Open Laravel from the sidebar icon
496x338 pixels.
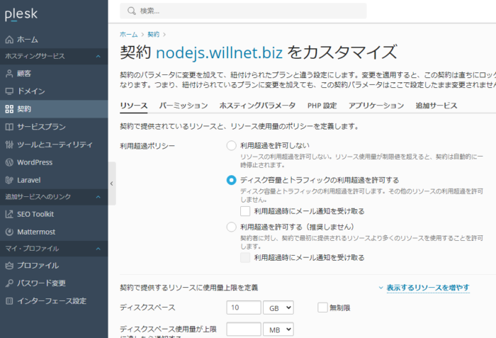point(9,180)
